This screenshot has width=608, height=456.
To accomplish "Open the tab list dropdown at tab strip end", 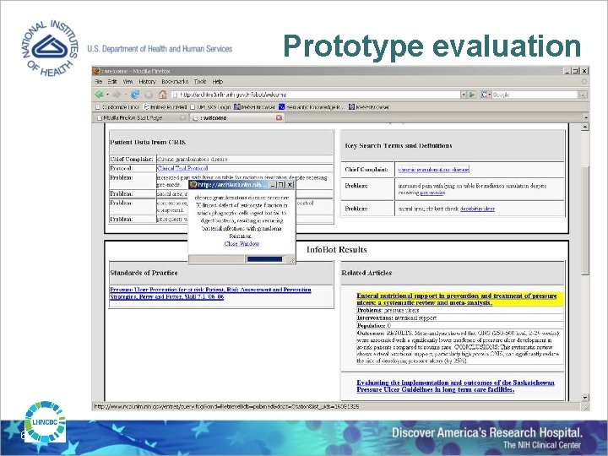I will coord(585,117).
